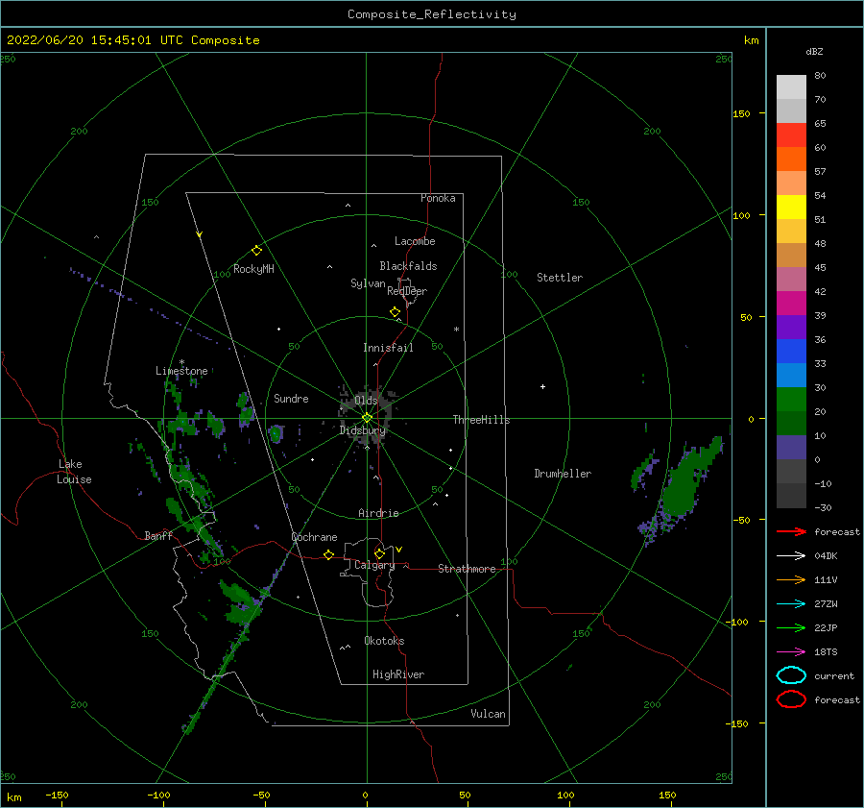Click the green 22JP arrow icon
Viewport: 864px width, 808px height.
click(x=791, y=627)
